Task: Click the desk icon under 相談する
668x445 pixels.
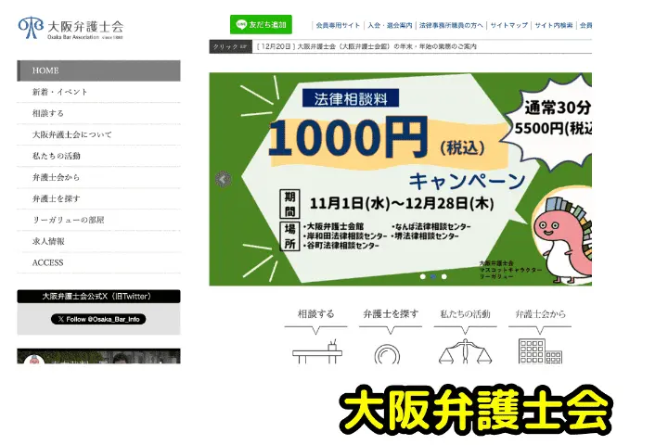Action: pos(317,351)
